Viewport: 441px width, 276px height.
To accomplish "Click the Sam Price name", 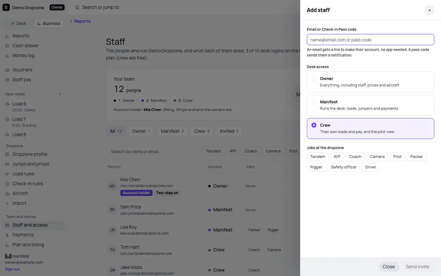I will (x=130, y=207).
